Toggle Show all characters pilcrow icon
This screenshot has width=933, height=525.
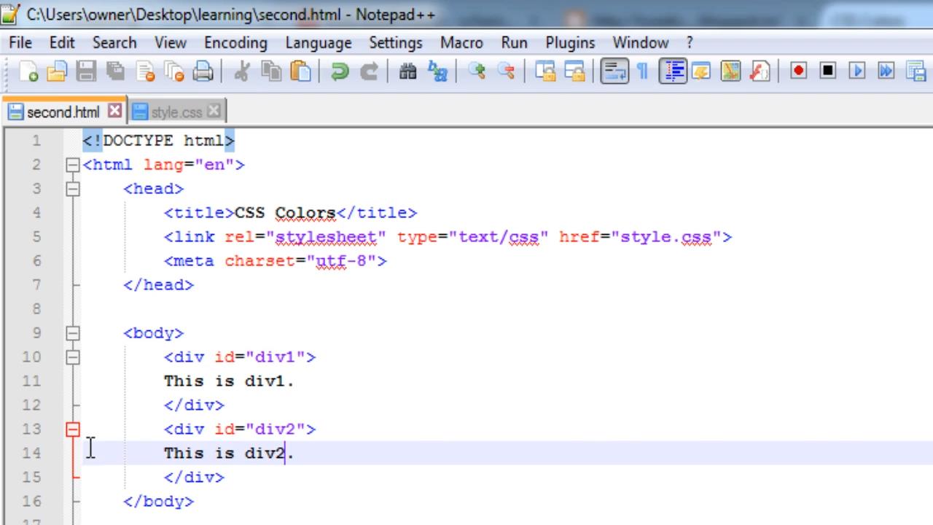pyautogui.click(x=643, y=71)
